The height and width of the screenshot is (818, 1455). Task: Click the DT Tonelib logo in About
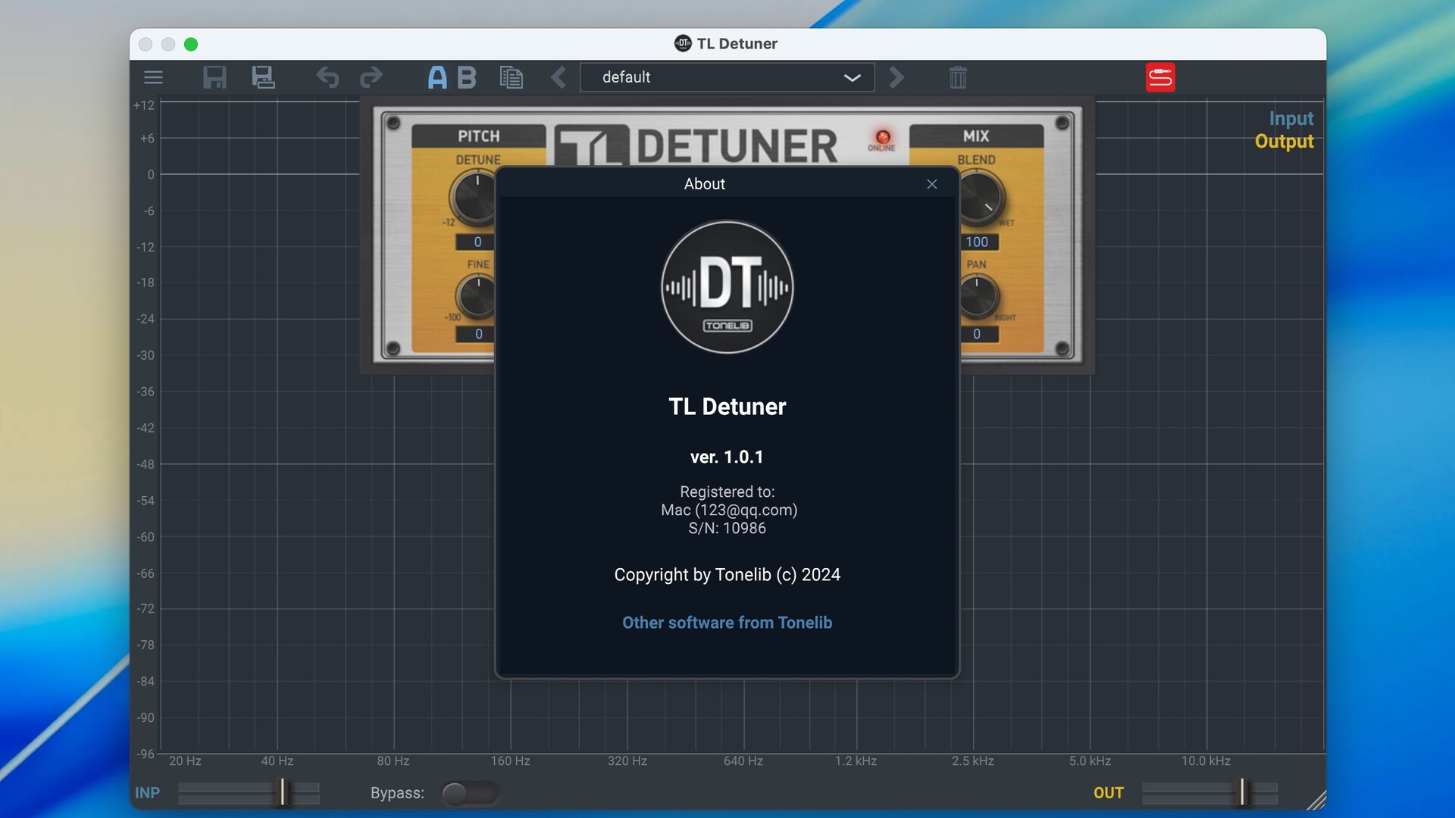pyautogui.click(x=727, y=287)
